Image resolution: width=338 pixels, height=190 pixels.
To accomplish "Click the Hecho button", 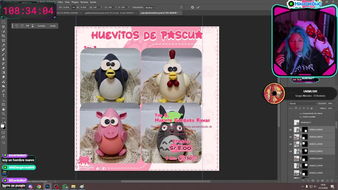I will coord(53,26).
